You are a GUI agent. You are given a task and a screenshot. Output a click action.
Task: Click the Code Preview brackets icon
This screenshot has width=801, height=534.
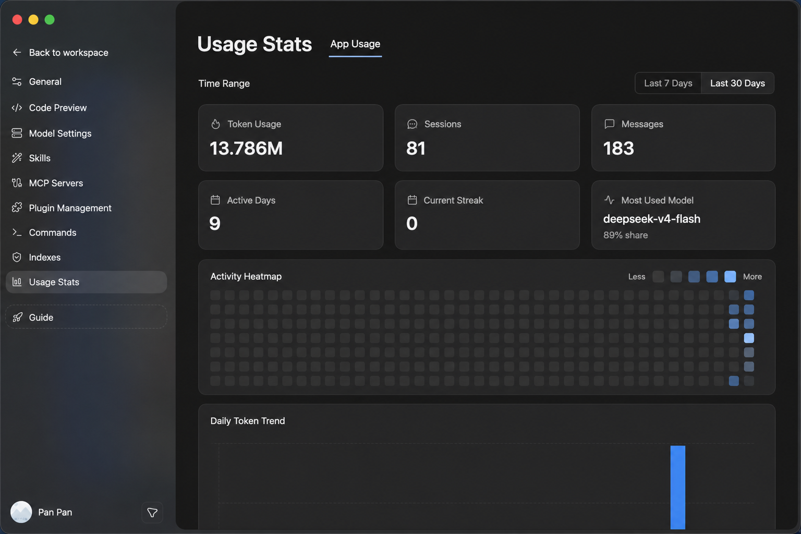click(x=17, y=107)
